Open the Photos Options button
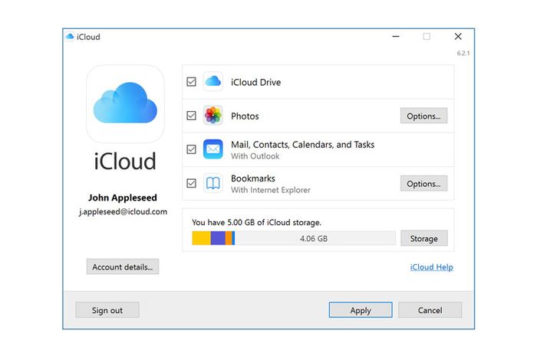The height and width of the screenshot is (356, 537). click(x=423, y=116)
